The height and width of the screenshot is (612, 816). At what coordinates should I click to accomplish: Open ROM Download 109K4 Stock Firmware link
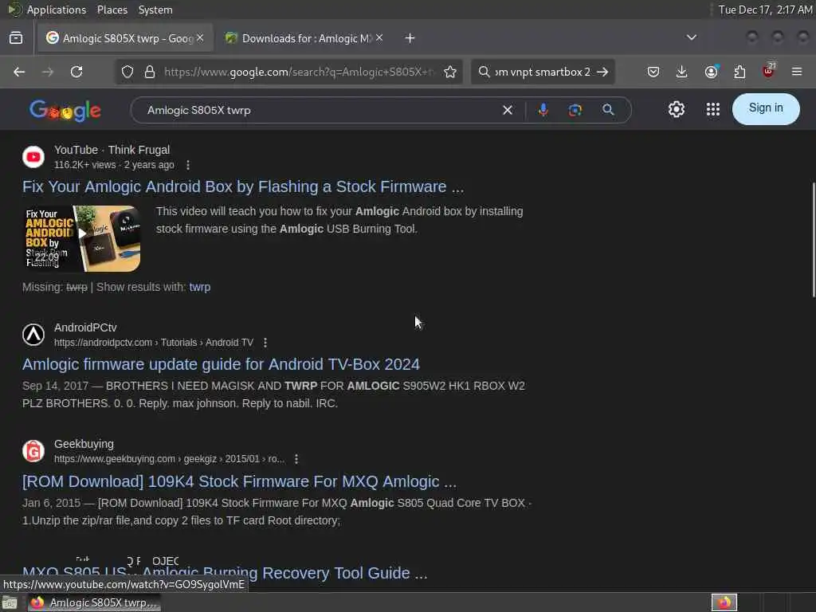point(239,481)
